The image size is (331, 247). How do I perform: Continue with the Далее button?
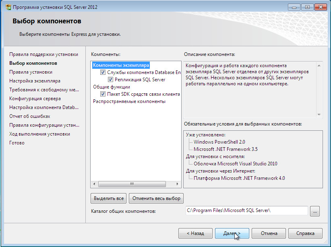232,233
